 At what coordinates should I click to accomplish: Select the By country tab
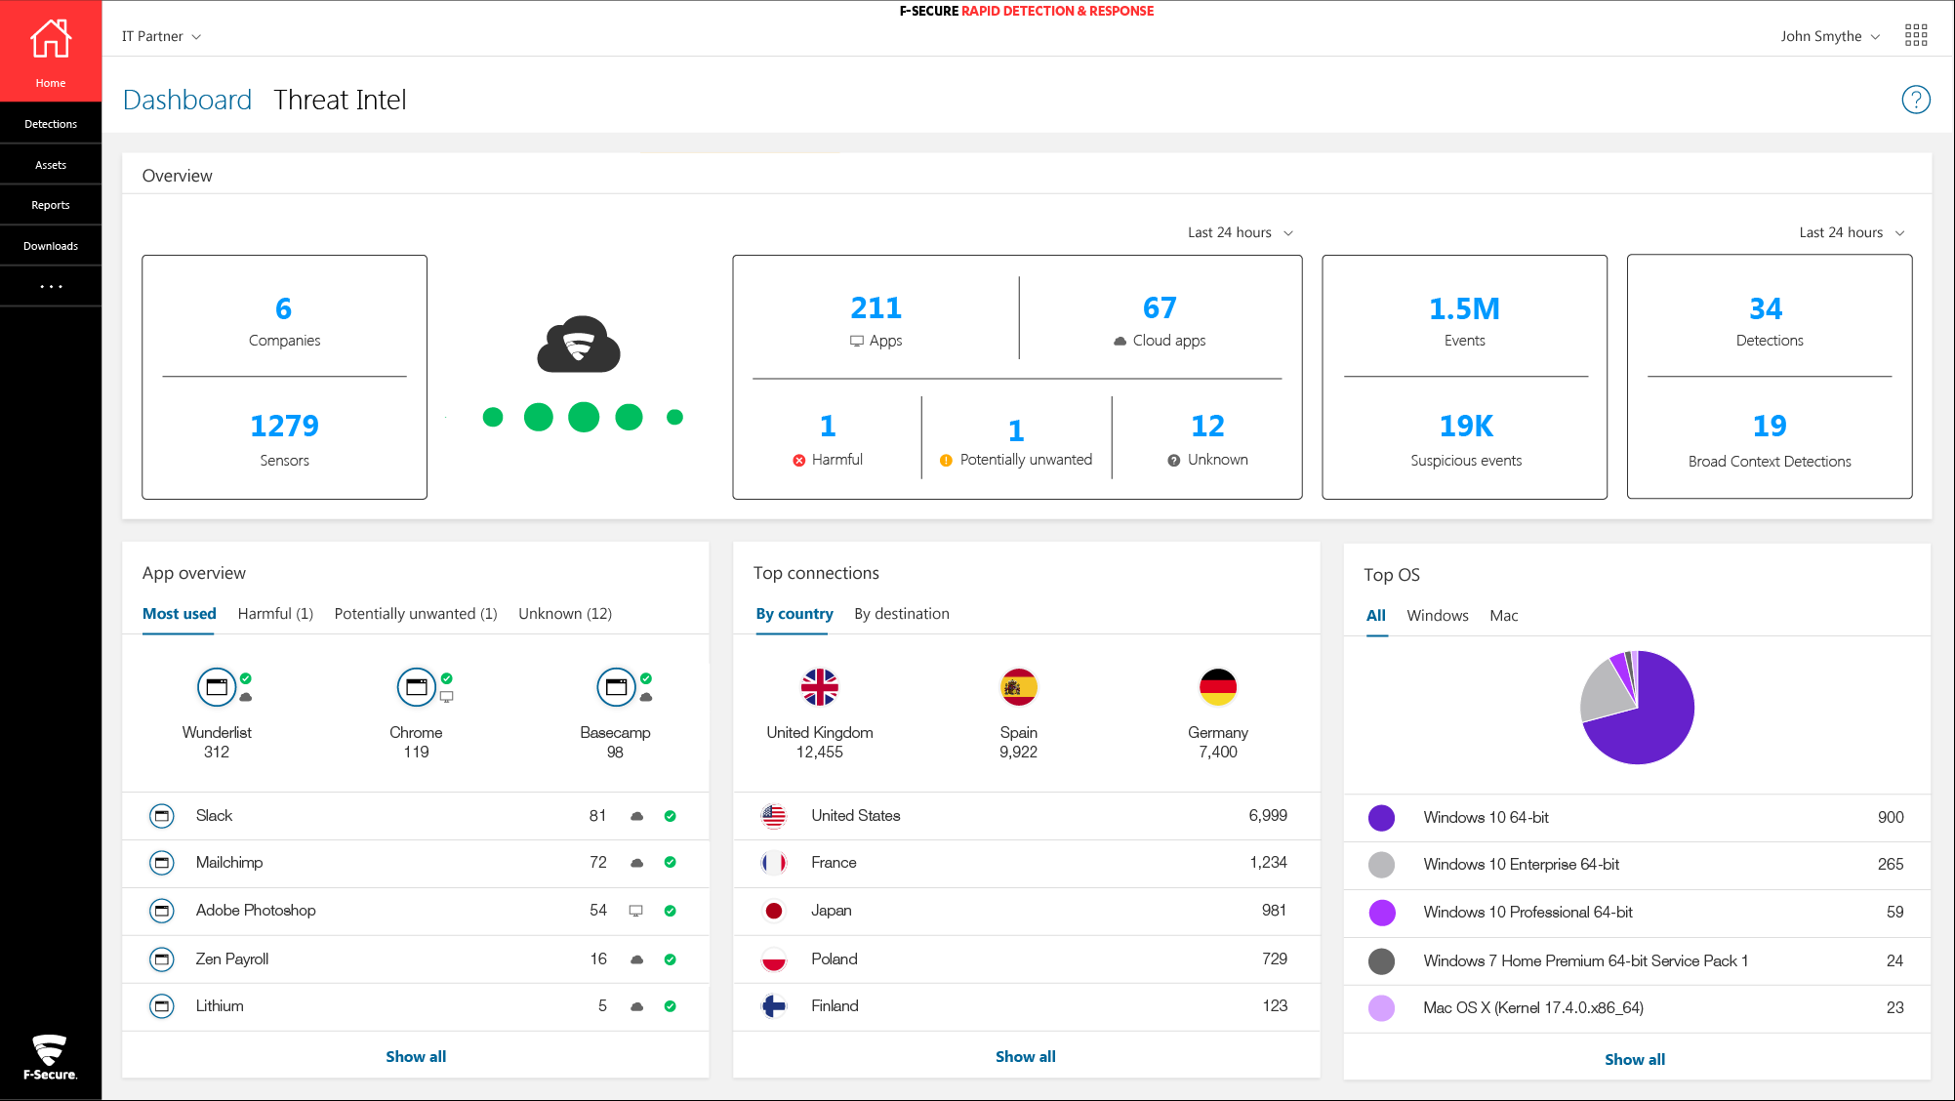tap(794, 614)
